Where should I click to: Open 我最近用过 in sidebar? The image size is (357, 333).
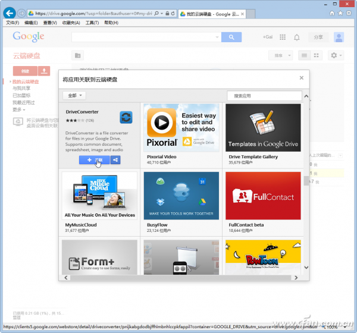(24, 102)
